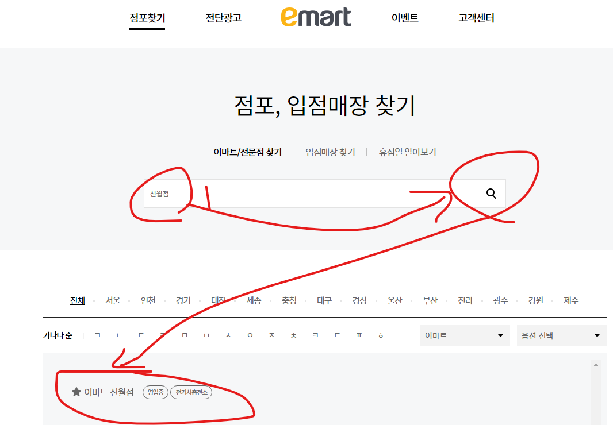This screenshot has width=613, height=425.
Task: Select consonant filter ㅋ
Action: point(316,335)
